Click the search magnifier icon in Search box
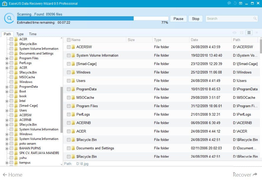Viewport: 262px width, 183px height. (255, 18)
